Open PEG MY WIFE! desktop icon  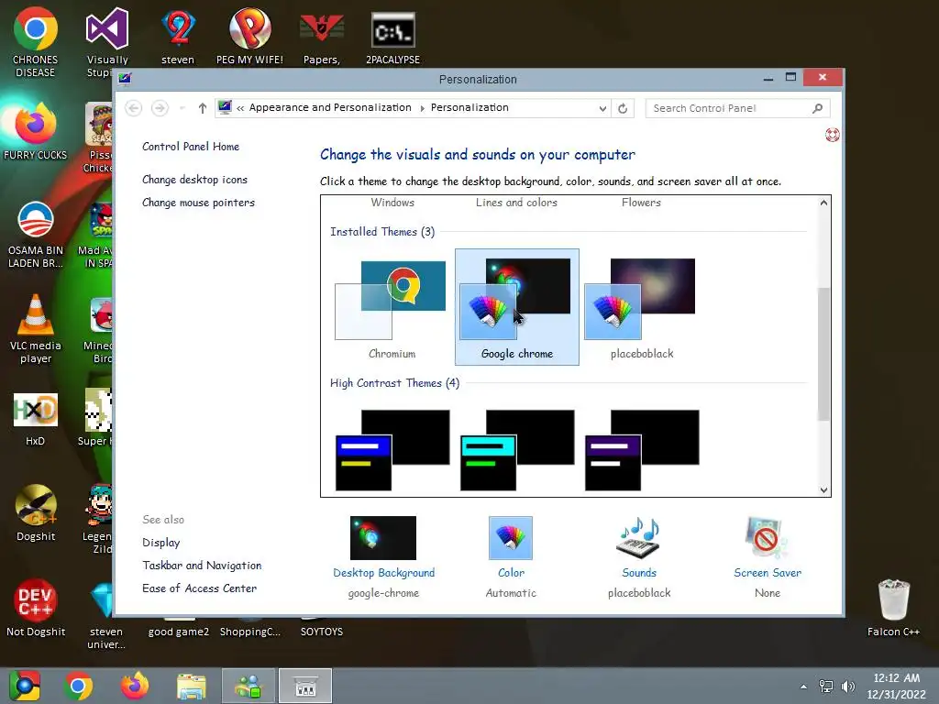pos(249,36)
